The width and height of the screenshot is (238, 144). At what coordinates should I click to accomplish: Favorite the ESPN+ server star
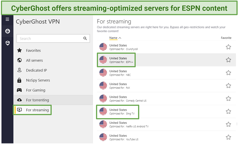point(229,60)
